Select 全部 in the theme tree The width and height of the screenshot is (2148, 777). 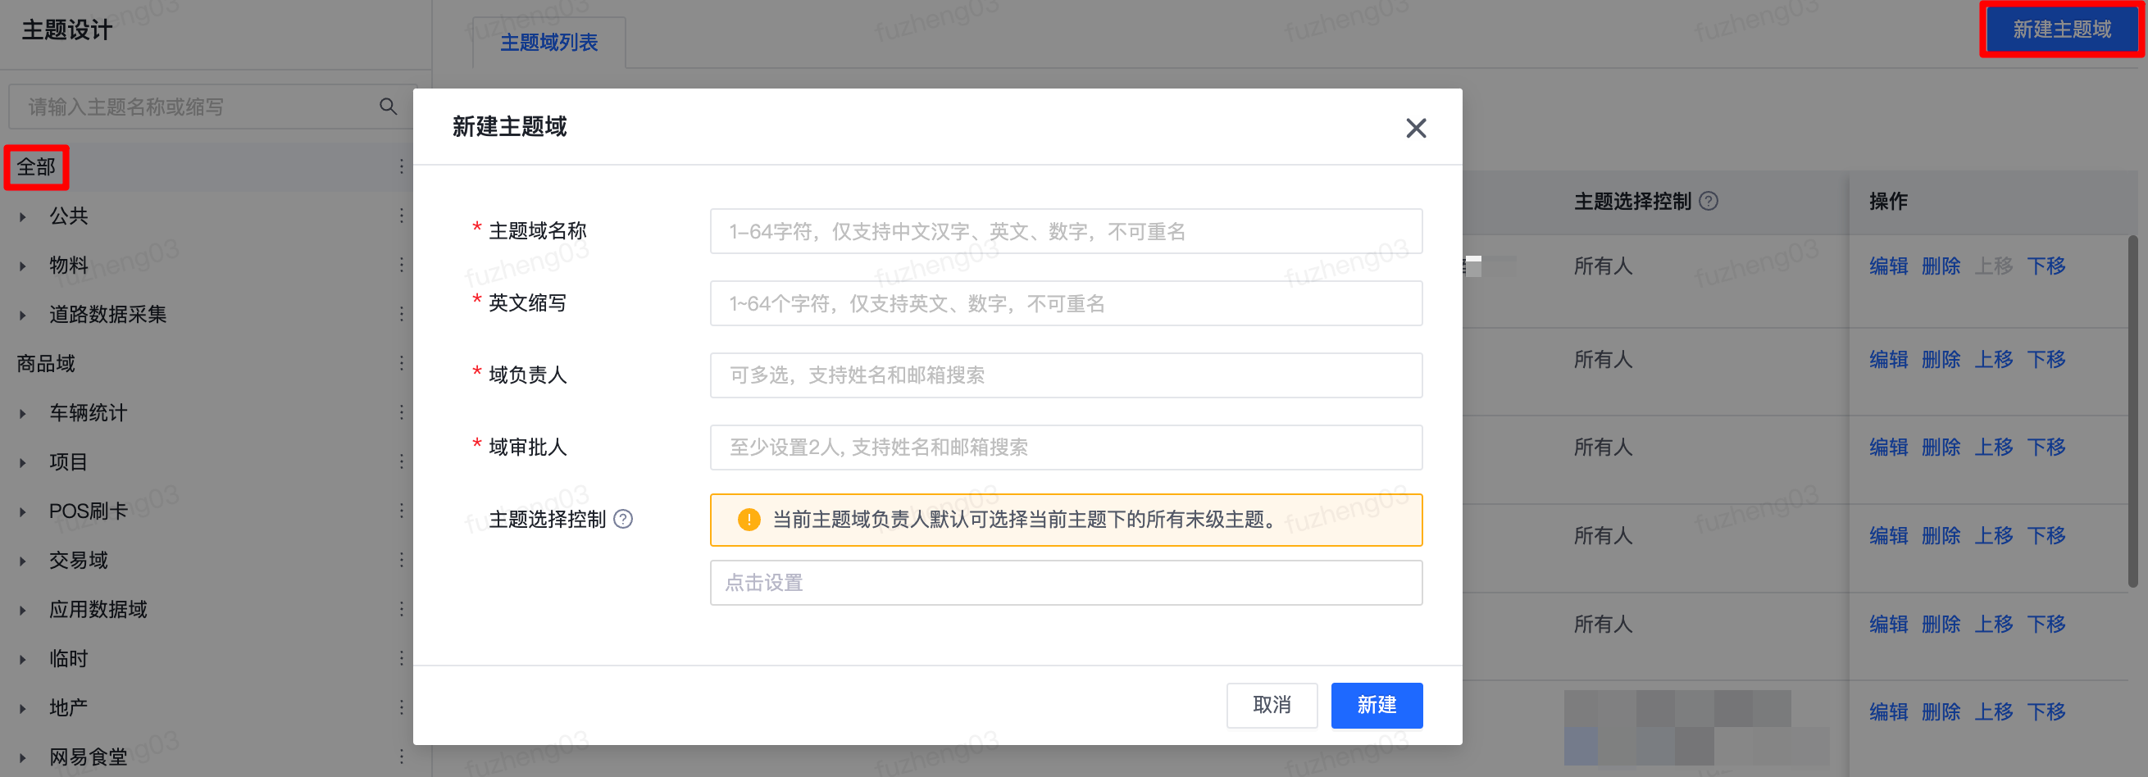tap(36, 166)
